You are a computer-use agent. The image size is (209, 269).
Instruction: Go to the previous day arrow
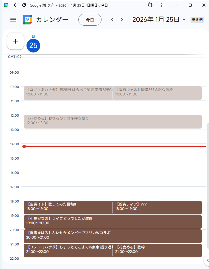[x=112, y=20]
